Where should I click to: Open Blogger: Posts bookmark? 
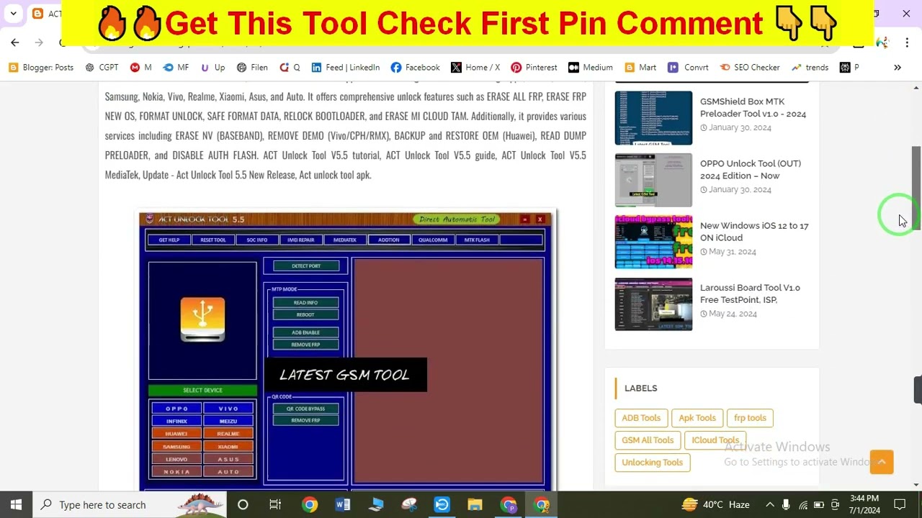pos(41,68)
